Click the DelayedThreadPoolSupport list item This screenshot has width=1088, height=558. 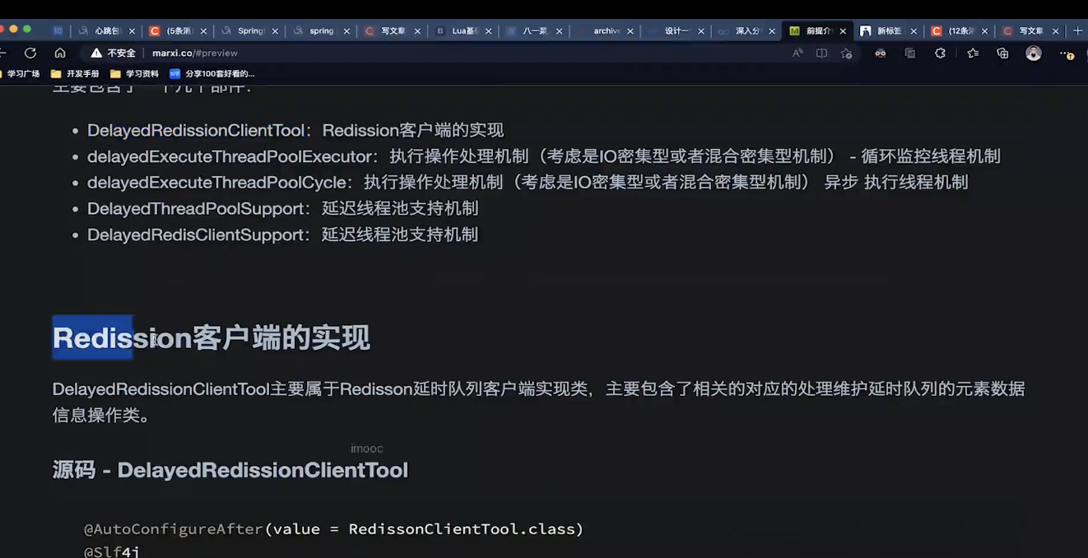tap(283, 208)
